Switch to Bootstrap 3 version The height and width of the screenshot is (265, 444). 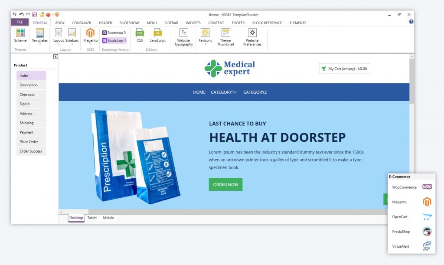[x=114, y=33]
